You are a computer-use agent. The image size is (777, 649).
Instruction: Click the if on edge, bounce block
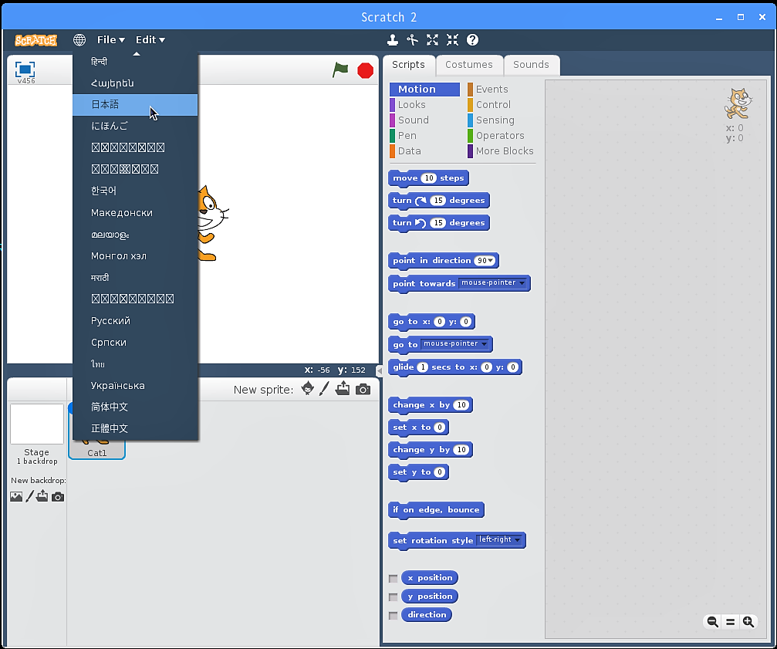(436, 510)
